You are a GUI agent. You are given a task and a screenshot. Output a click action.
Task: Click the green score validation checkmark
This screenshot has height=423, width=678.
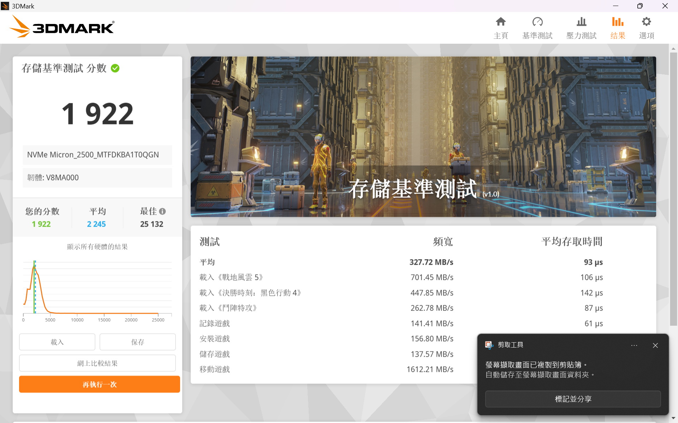point(115,68)
